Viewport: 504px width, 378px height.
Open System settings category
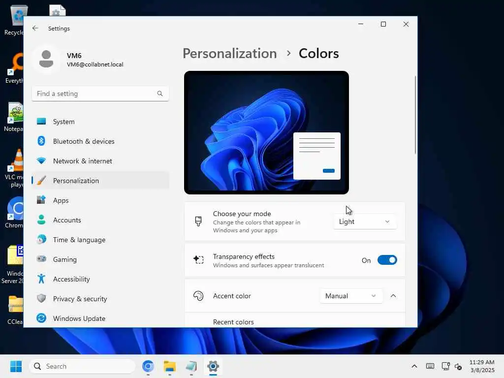pos(100,122)
